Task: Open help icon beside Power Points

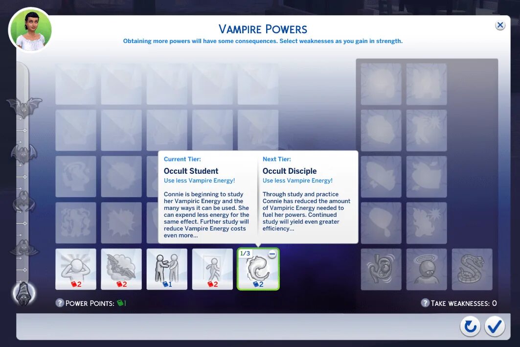Action: [x=60, y=303]
